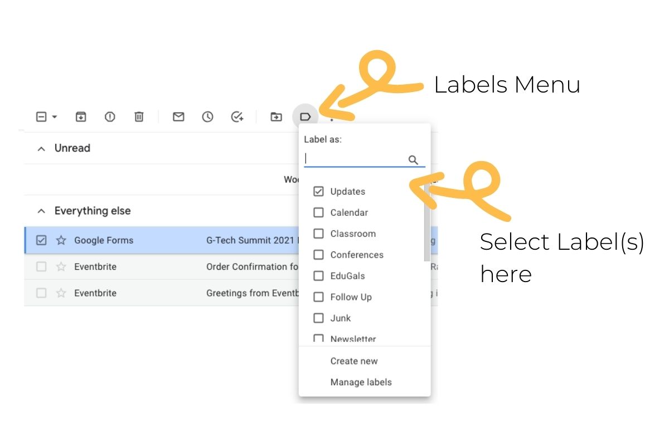Collapse the Unread section
Viewport: 669px width, 446px height.
tap(41, 148)
